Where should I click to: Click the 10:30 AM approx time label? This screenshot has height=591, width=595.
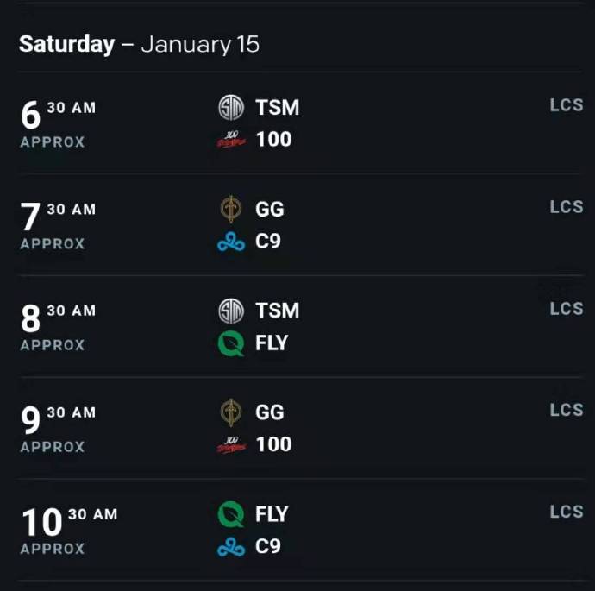(69, 531)
